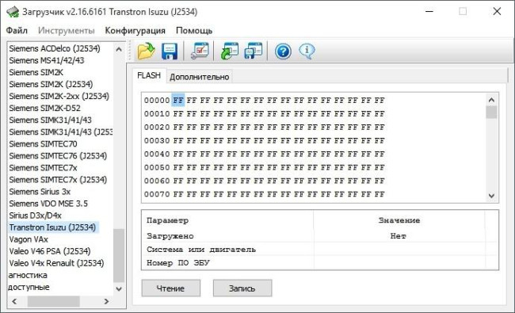Open file with the yellow folder icon

[146, 52]
